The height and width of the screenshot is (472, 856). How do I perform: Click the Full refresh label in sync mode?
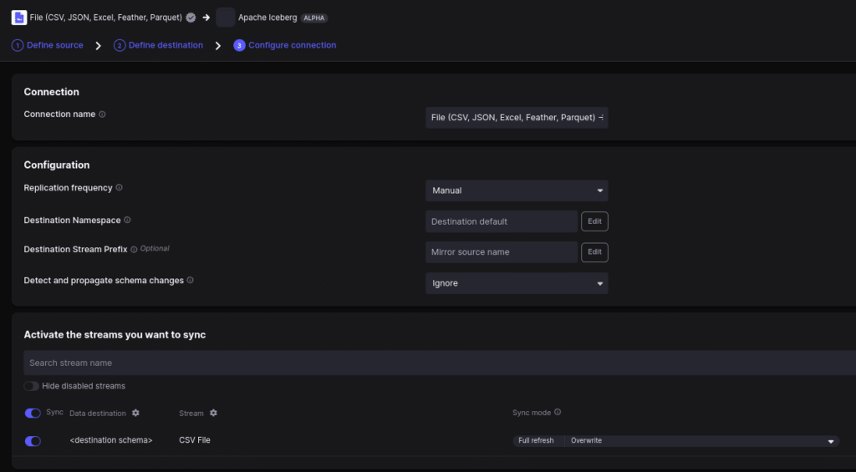click(536, 441)
